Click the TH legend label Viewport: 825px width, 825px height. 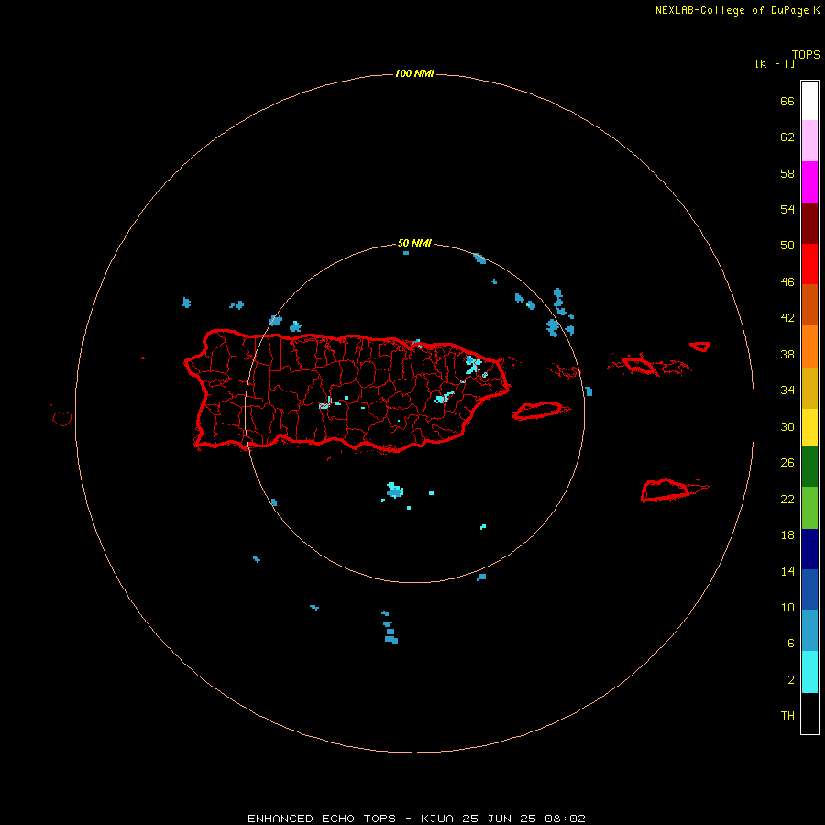(787, 716)
